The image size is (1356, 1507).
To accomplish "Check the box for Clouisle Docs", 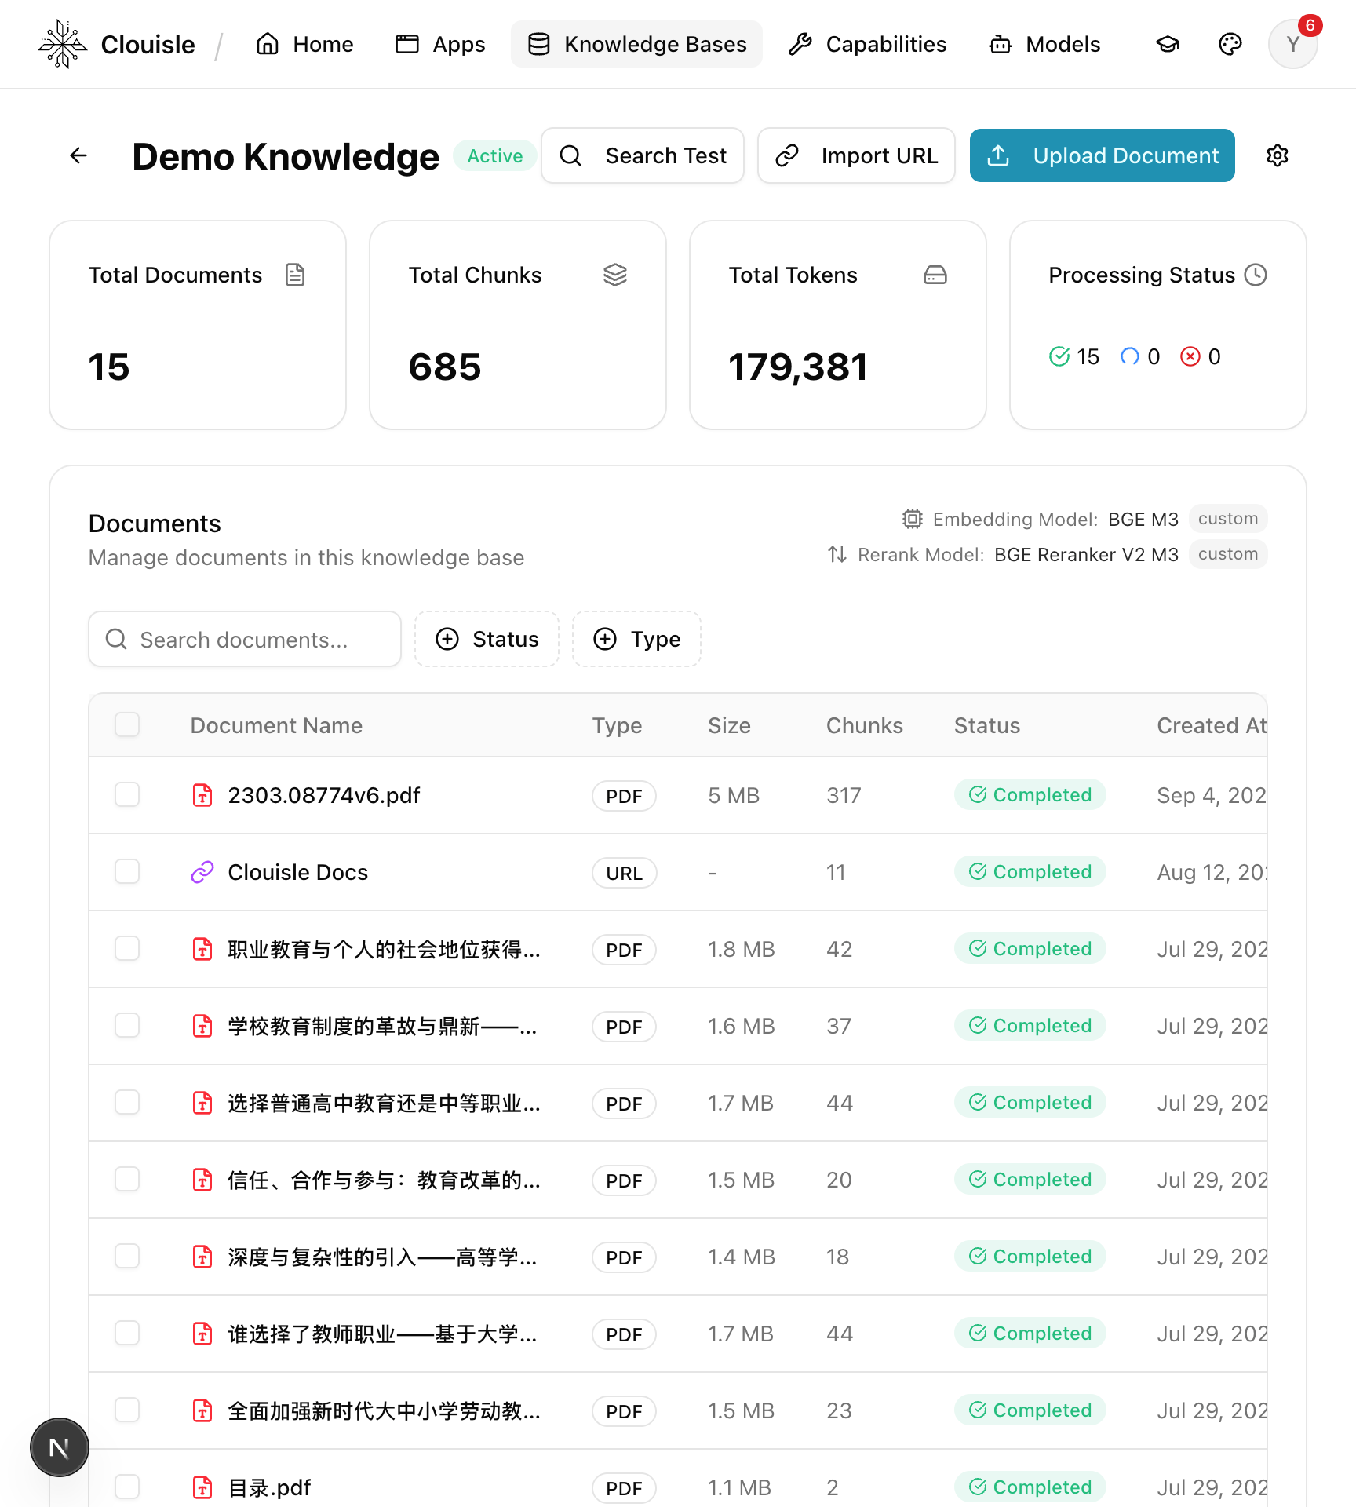I will click(x=127, y=871).
